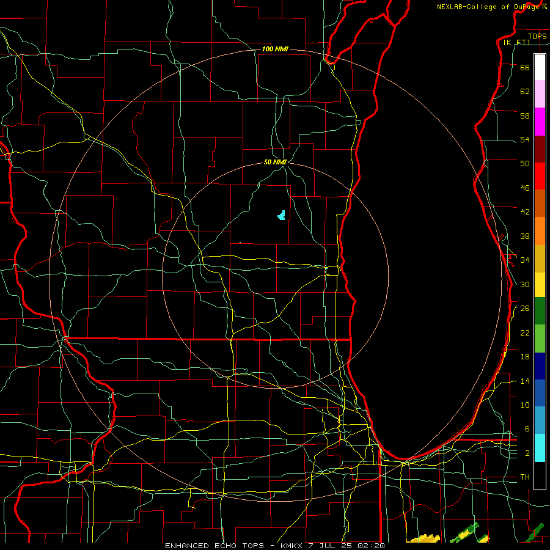Click the light pink legend swatch
The image size is (550, 550).
point(540,94)
